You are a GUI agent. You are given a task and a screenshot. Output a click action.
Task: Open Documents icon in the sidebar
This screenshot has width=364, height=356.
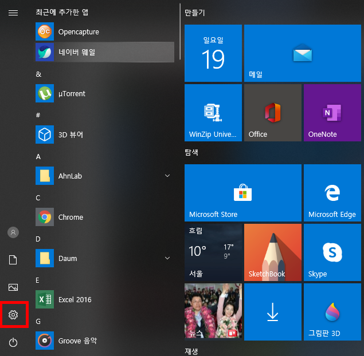click(13, 260)
